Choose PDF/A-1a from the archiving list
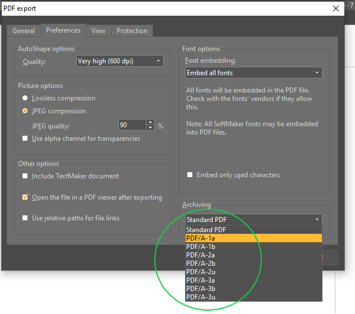This screenshot has height=314, width=355. point(253,238)
